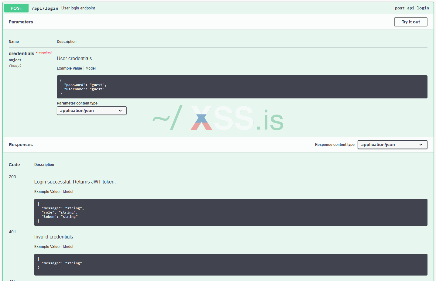Click the /api/login path link
The height and width of the screenshot is (281, 436).
tap(45, 8)
